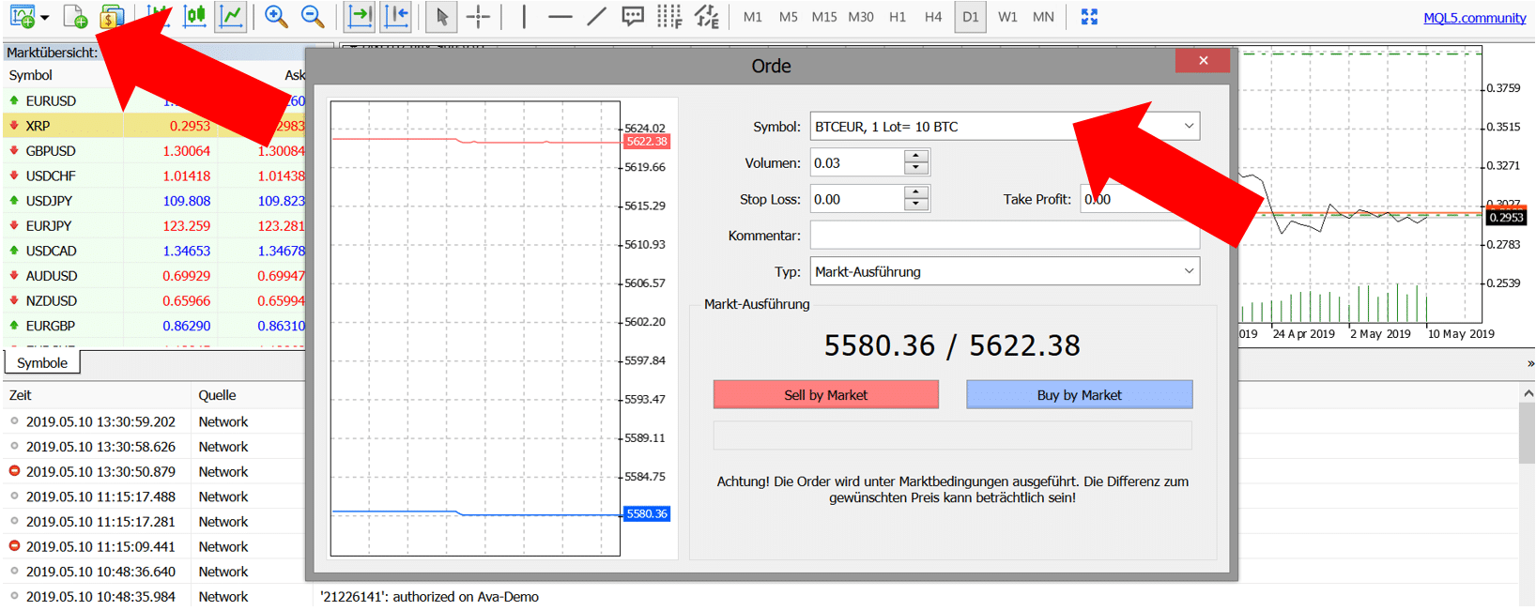Toggle the chart shift icon
Image resolution: width=1536 pixels, height=611 pixels.
point(397,17)
